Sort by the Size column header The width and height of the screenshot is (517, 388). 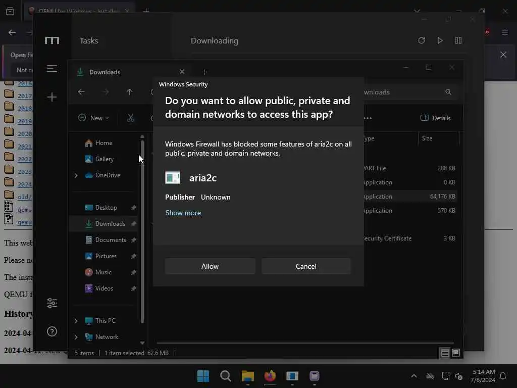point(439,138)
